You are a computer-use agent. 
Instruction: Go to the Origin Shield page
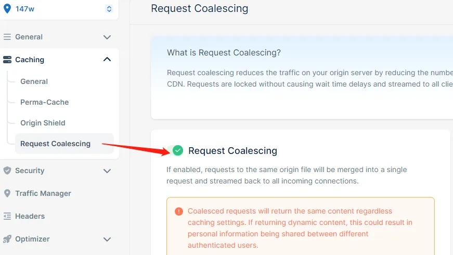click(43, 123)
